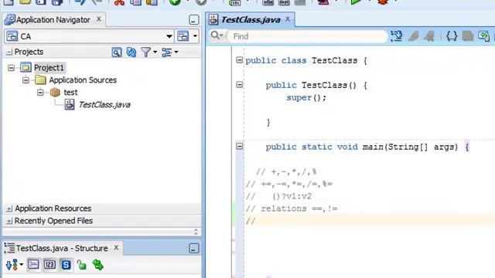Collapse the Project1 tree node

click(11, 68)
